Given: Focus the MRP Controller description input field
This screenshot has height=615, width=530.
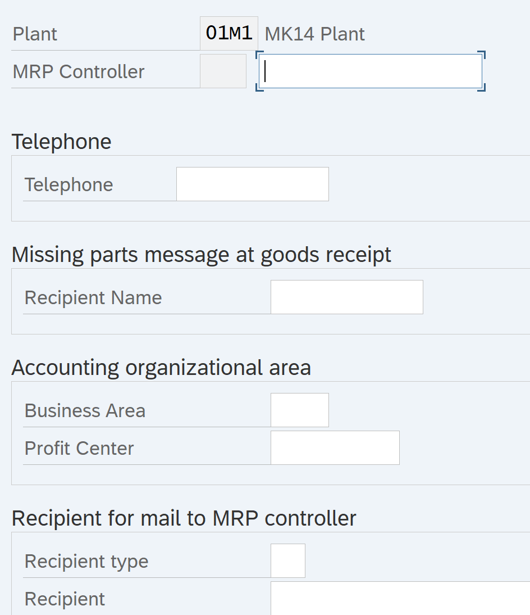Looking at the screenshot, I should 371,71.
